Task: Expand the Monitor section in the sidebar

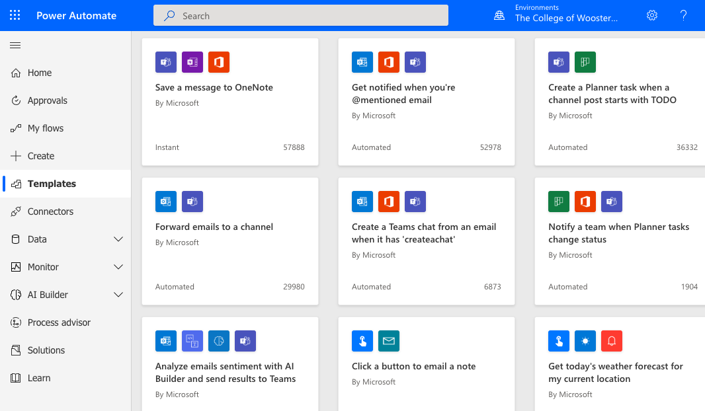Action: tap(118, 267)
